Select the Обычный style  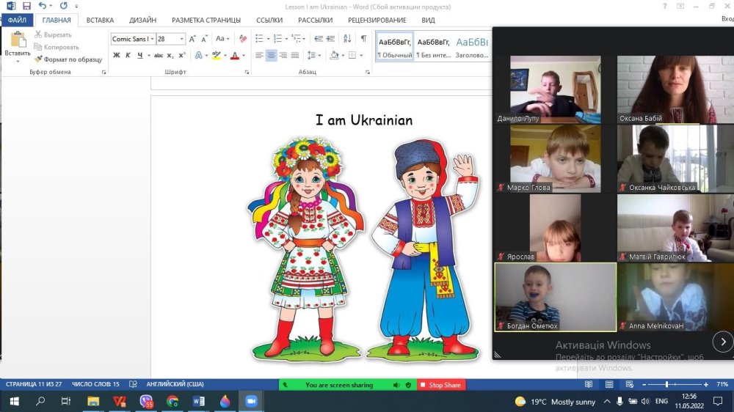(395, 47)
